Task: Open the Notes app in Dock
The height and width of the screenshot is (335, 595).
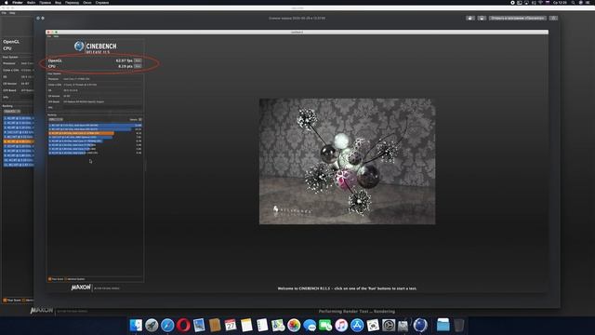Action: (246, 325)
